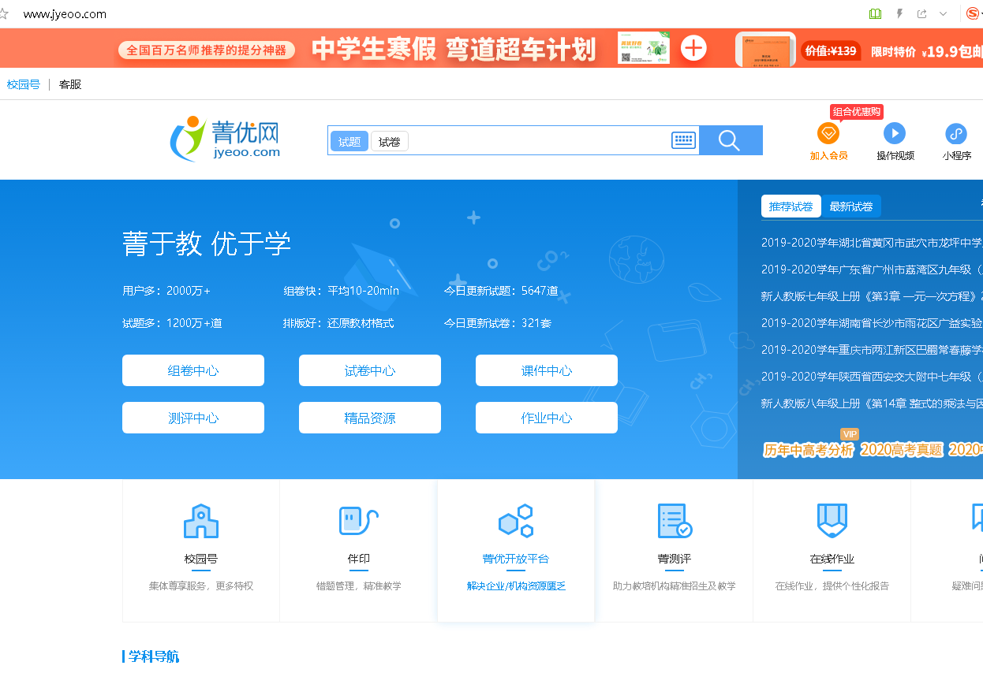Open 组卷中心
The width and height of the screenshot is (983, 684).
[193, 370]
